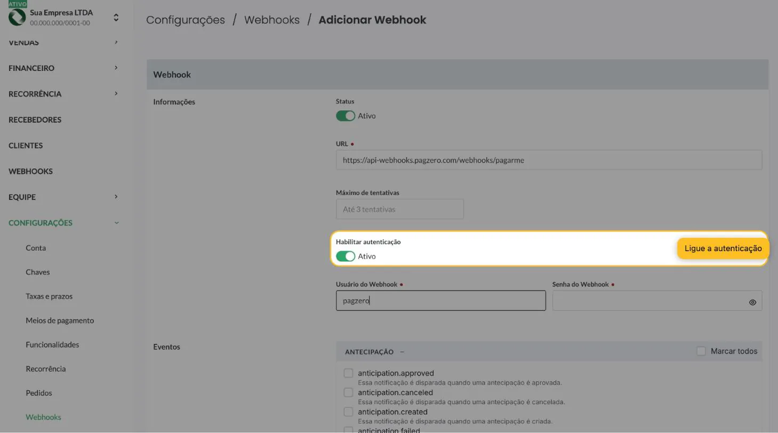Image resolution: width=778 pixels, height=433 pixels.
Task: Open Funcionalidades settings
Action: pyautogui.click(x=52, y=344)
